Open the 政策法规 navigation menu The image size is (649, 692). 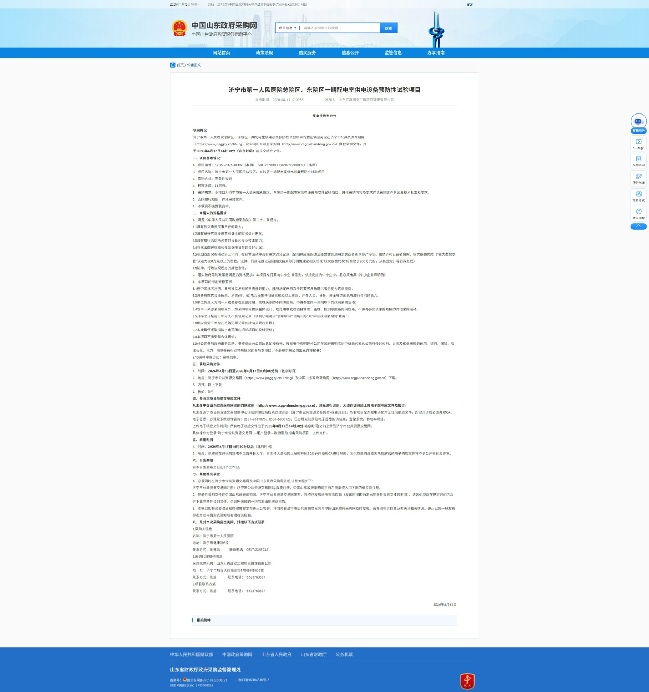pyautogui.click(x=264, y=53)
